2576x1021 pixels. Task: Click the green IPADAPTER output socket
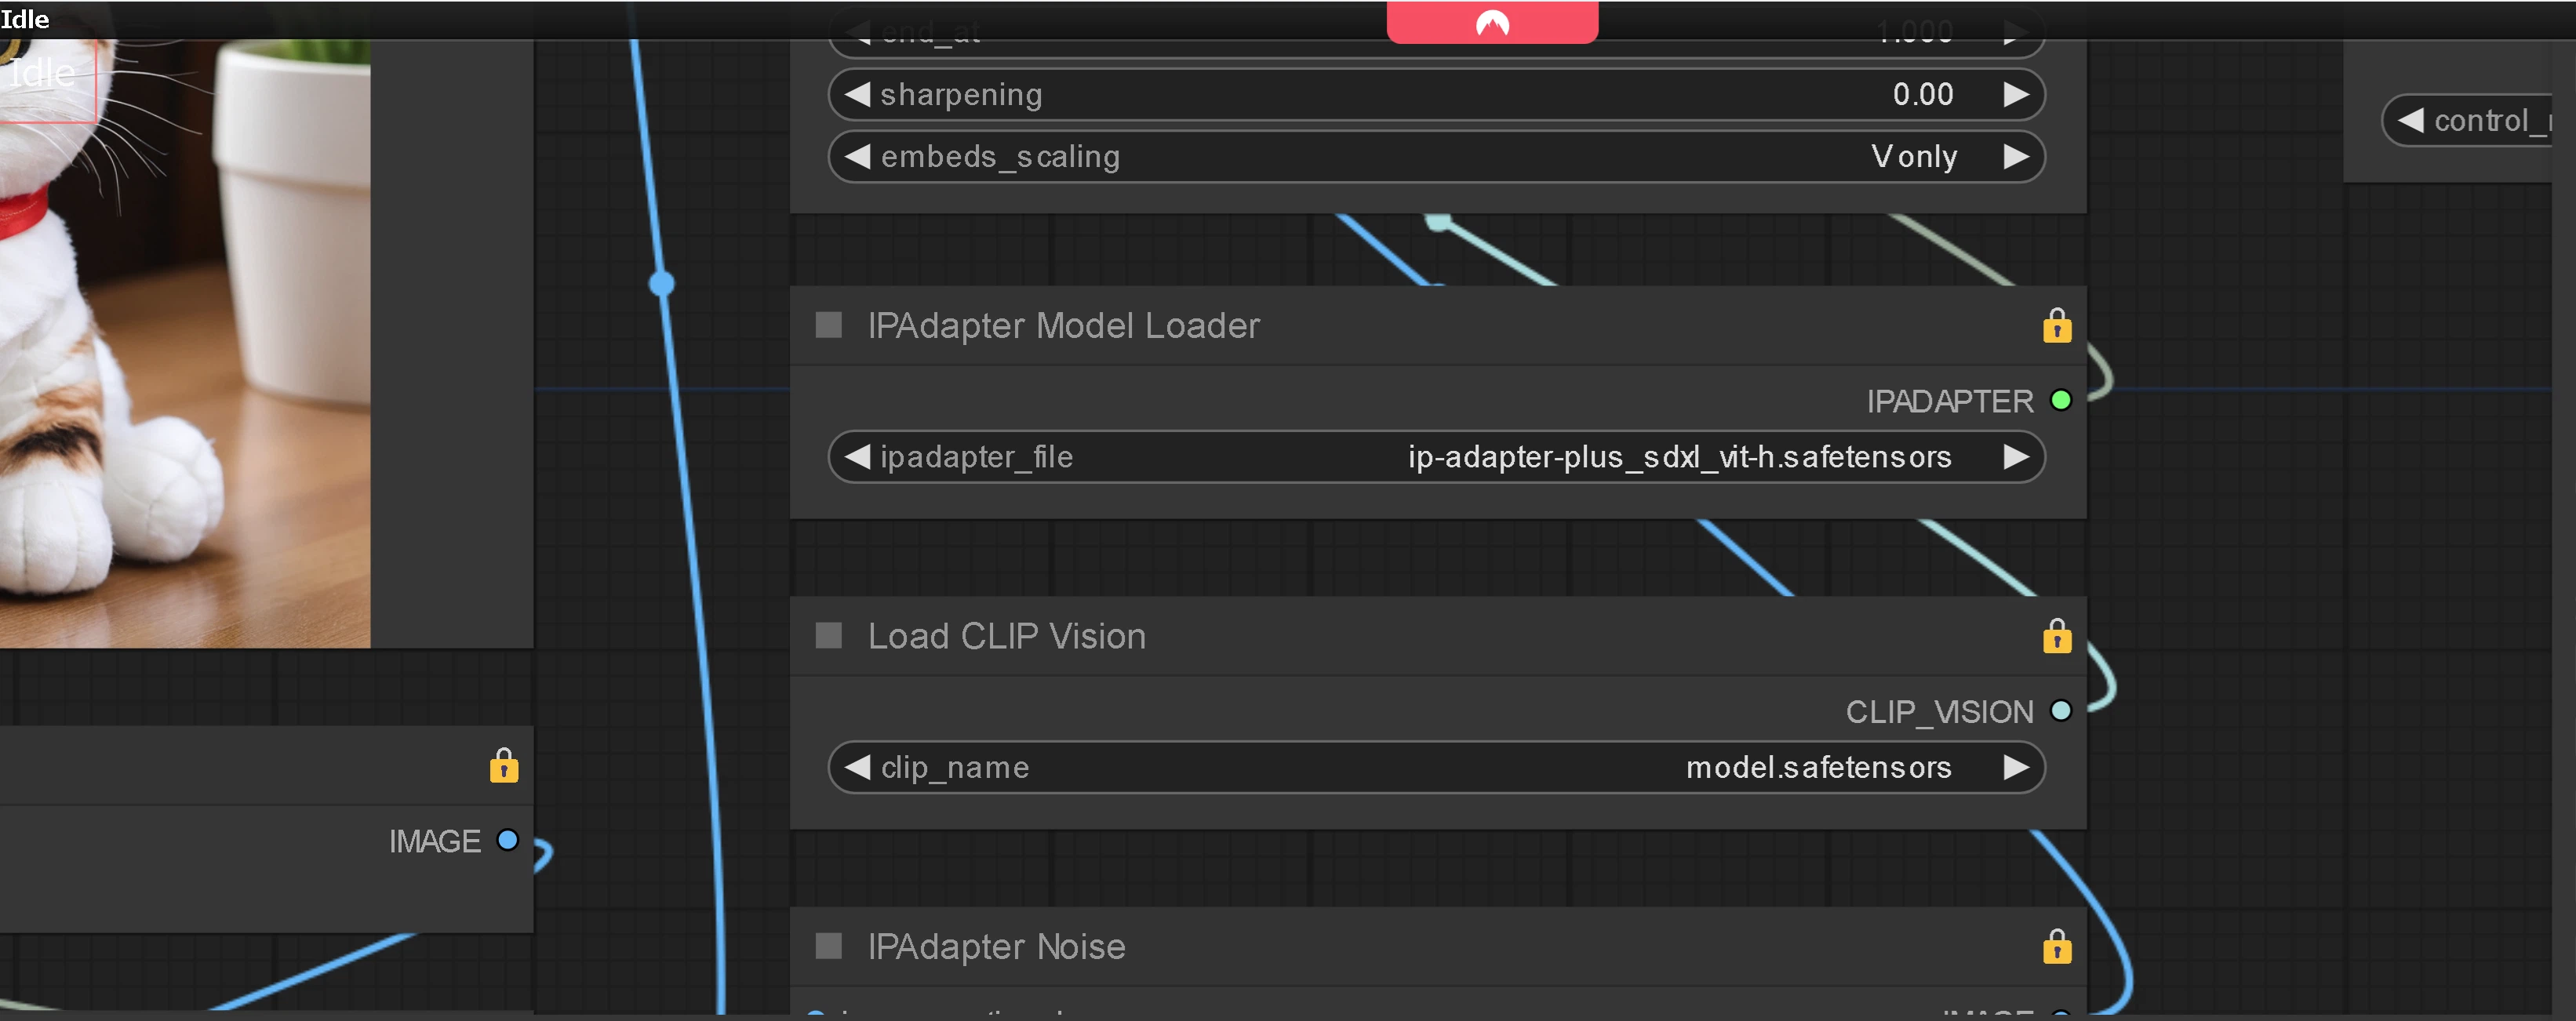click(x=2060, y=400)
